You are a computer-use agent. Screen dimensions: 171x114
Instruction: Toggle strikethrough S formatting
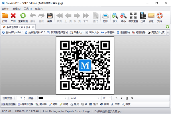(132, 98)
